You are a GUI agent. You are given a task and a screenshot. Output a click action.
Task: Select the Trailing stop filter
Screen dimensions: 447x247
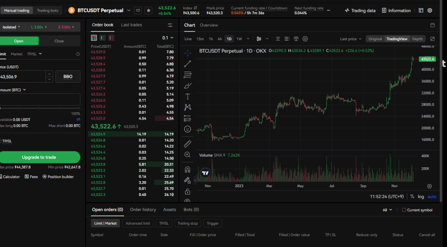tap(188, 223)
